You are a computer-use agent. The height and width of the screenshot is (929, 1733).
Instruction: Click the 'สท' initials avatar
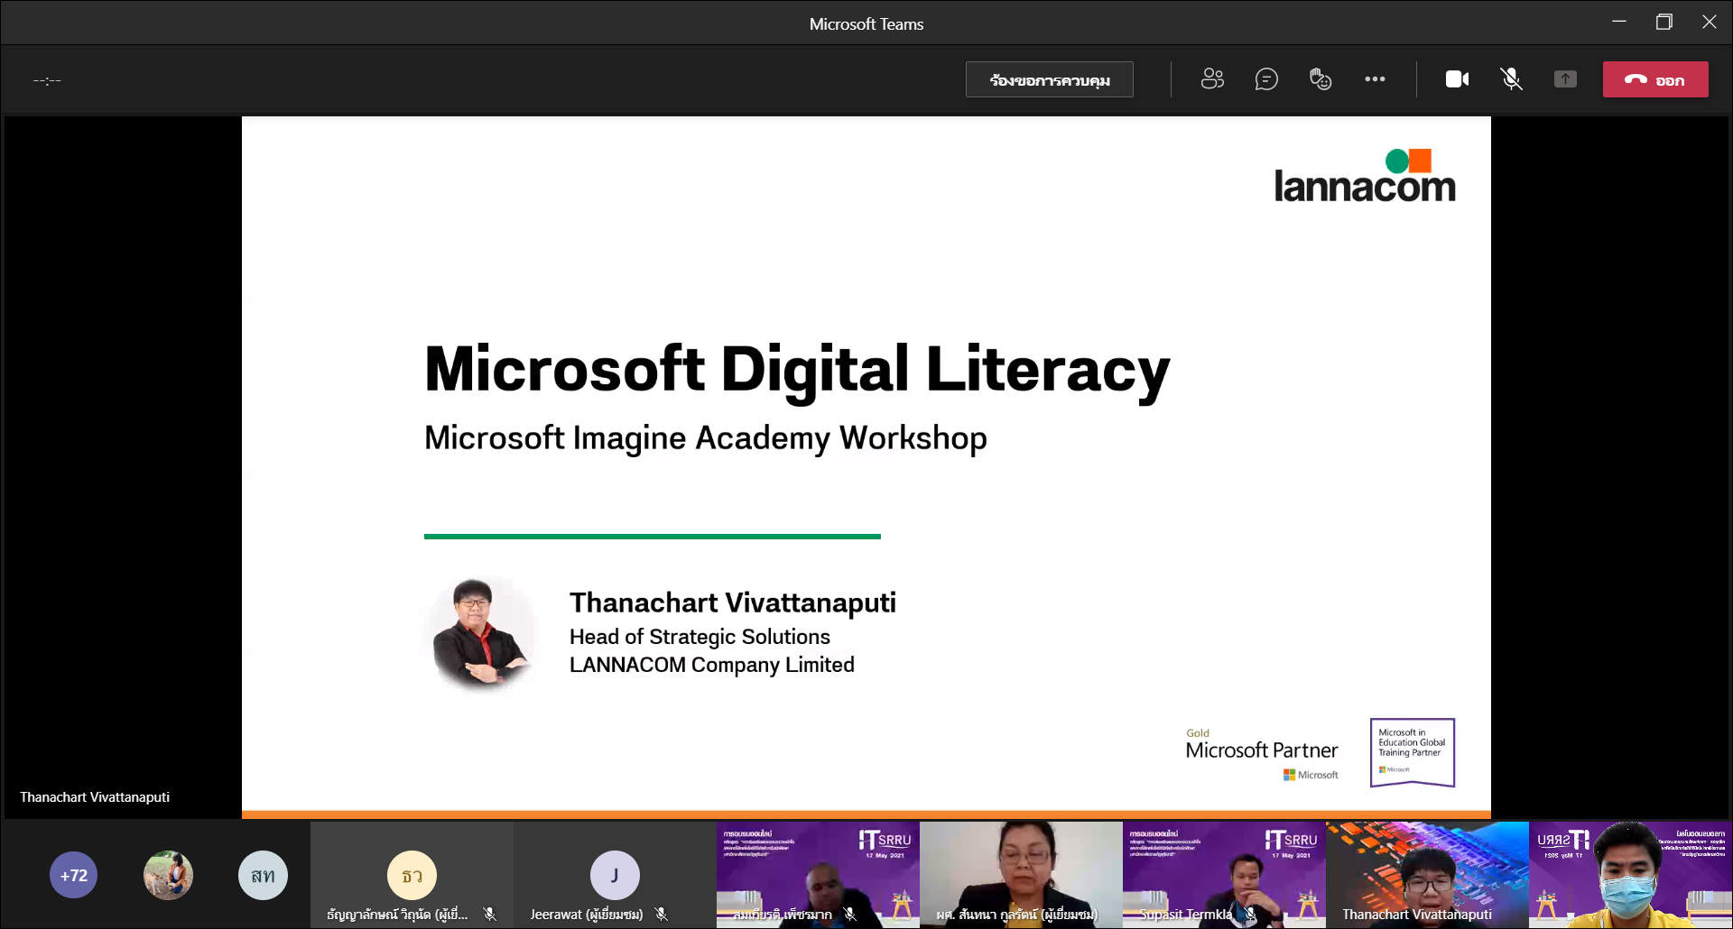(263, 875)
